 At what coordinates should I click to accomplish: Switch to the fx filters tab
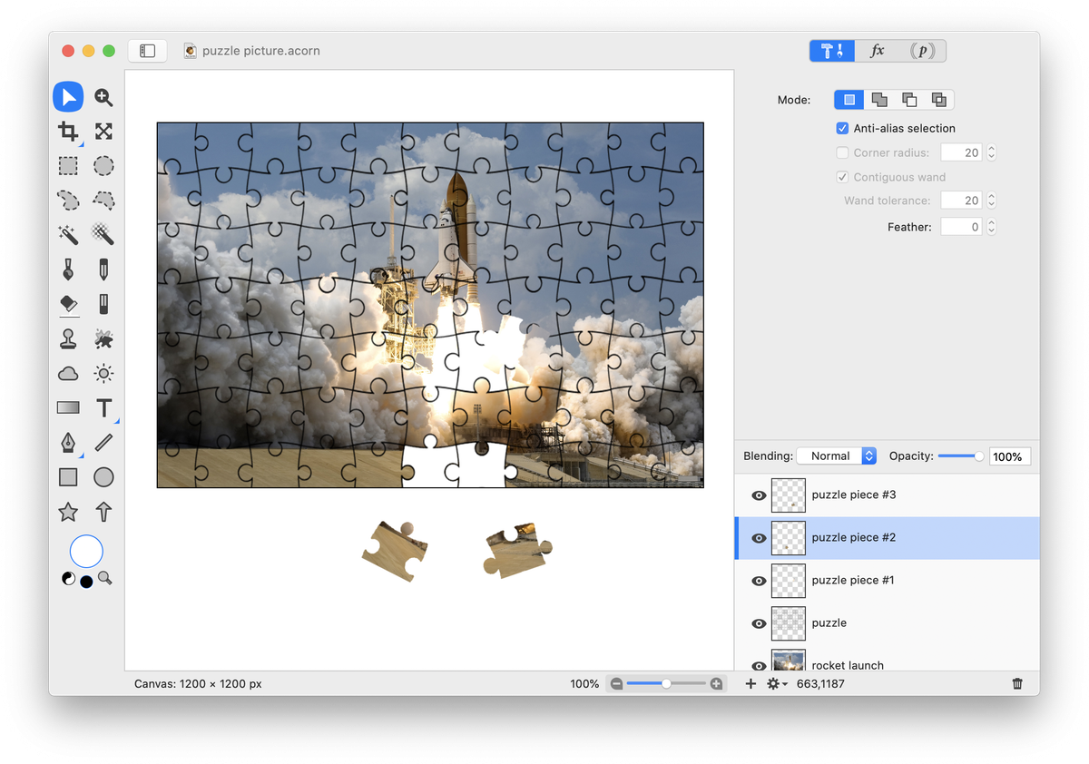877,51
